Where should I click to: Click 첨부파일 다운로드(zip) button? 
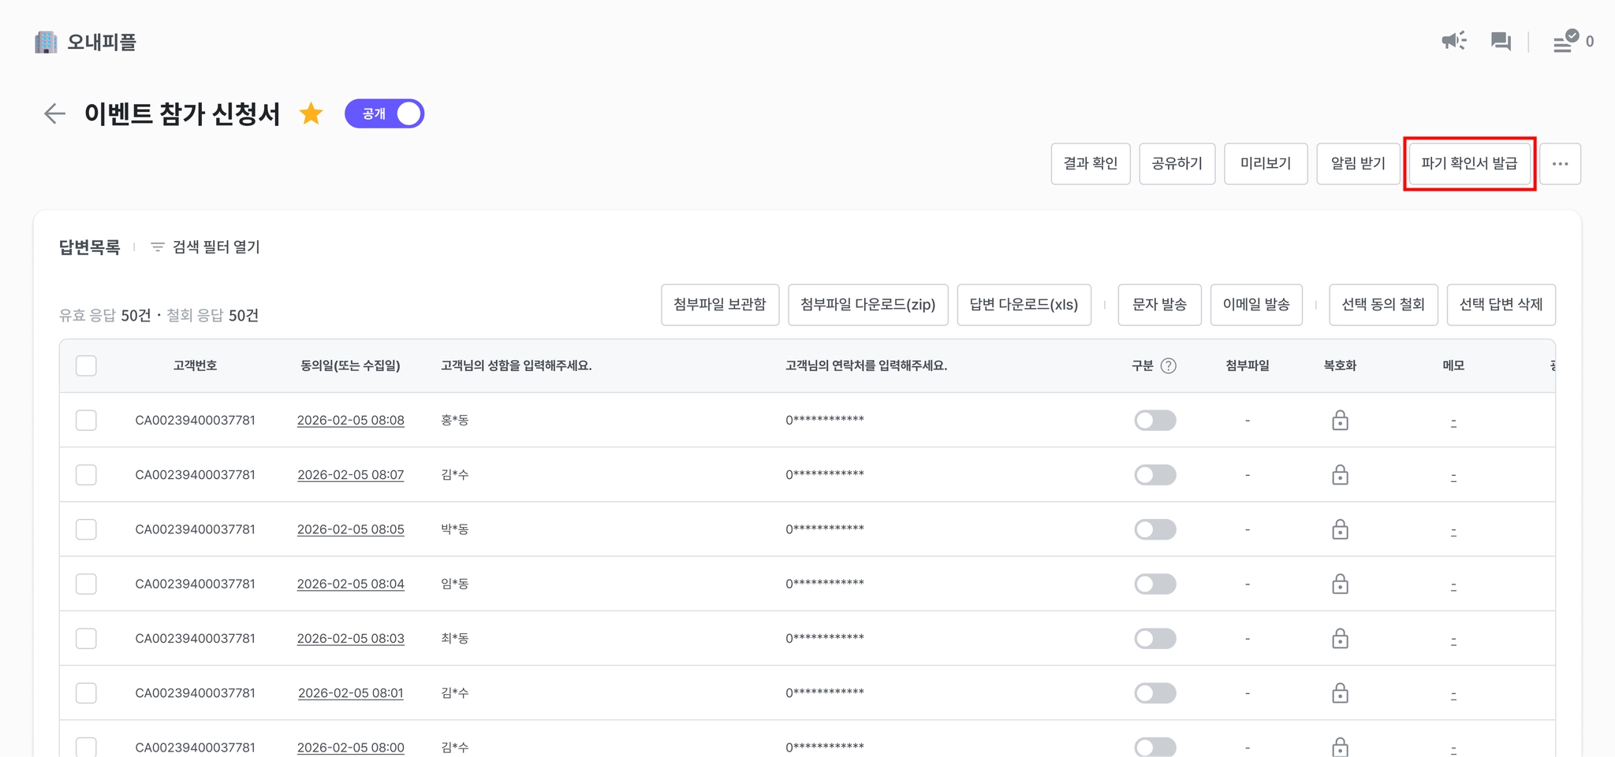[868, 305]
